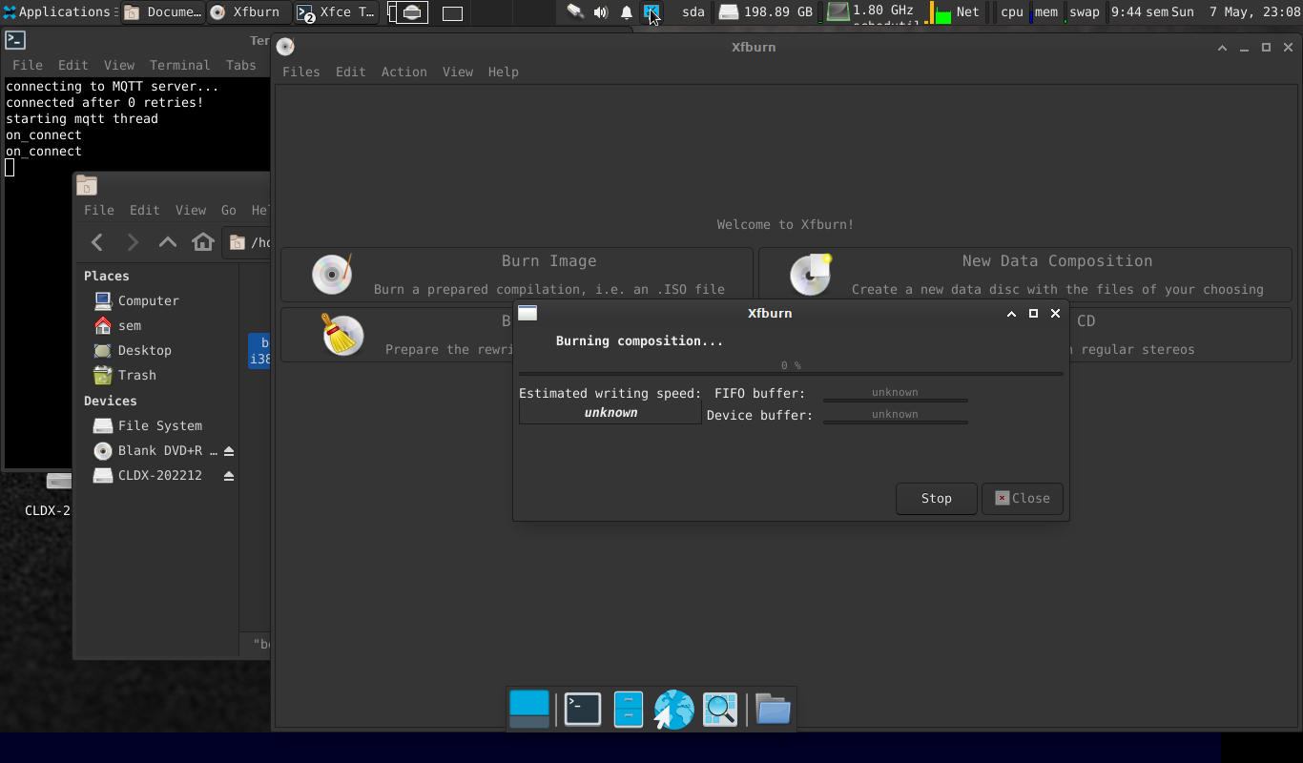1303x763 pixels.
Task: Roll up the Xfburn burning dialog window
Action: pyautogui.click(x=1011, y=314)
